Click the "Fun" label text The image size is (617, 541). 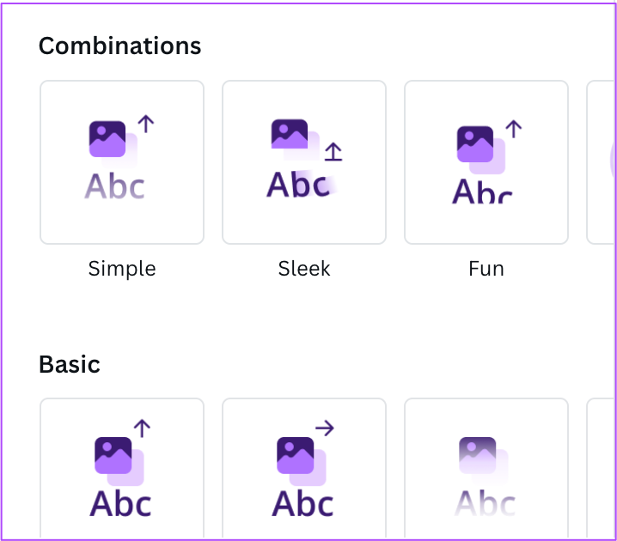click(x=486, y=270)
